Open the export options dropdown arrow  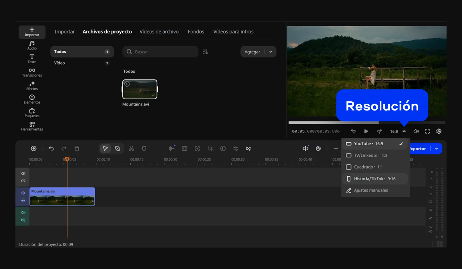(437, 149)
